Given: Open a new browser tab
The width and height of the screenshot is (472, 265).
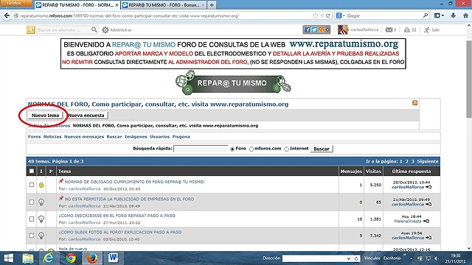Looking at the screenshot, I should 212,5.
